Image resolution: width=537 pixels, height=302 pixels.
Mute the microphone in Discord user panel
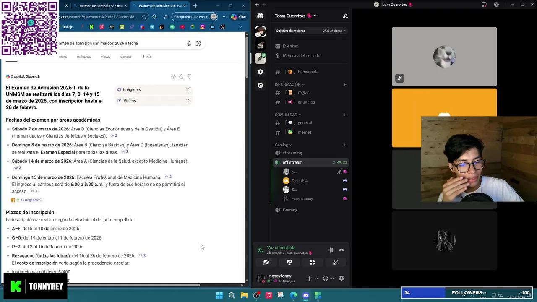[310, 278]
